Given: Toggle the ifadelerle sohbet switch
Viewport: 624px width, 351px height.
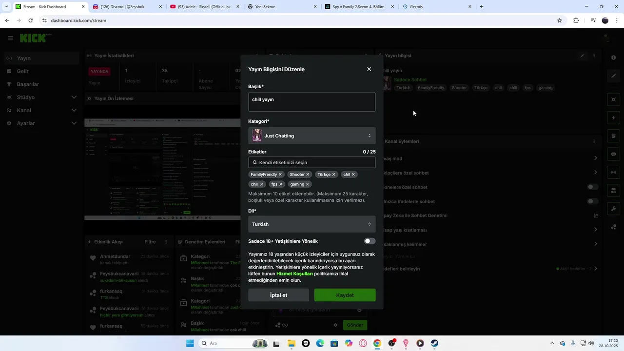Looking at the screenshot, I should (x=592, y=201).
